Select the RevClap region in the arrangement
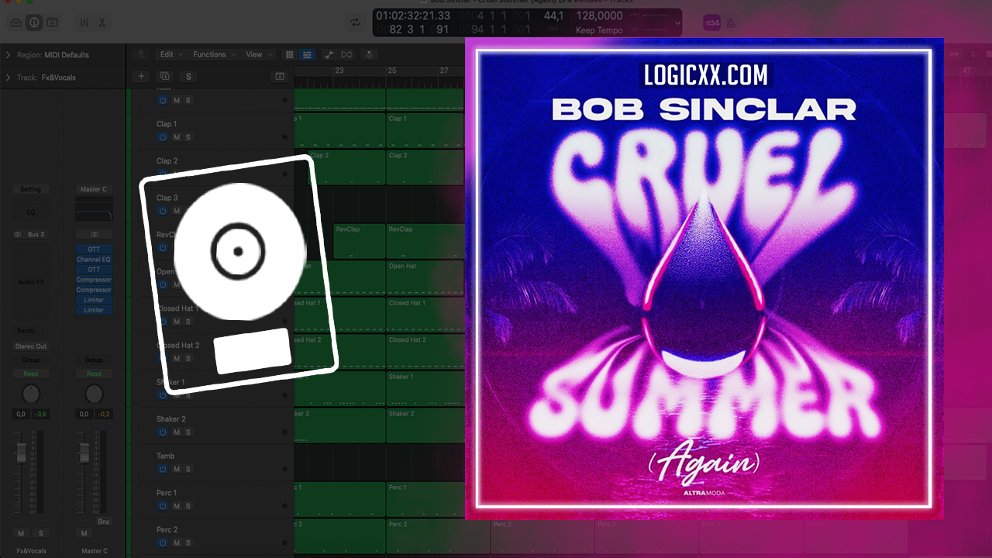The height and width of the screenshot is (558, 992). pyautogui.click(x=359, y=241)
